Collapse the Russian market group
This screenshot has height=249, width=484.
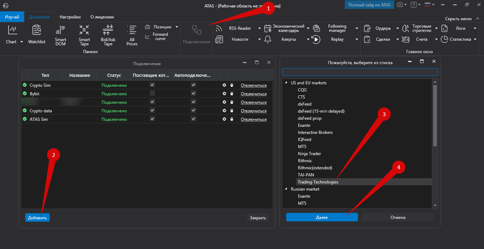click(286, 189)
